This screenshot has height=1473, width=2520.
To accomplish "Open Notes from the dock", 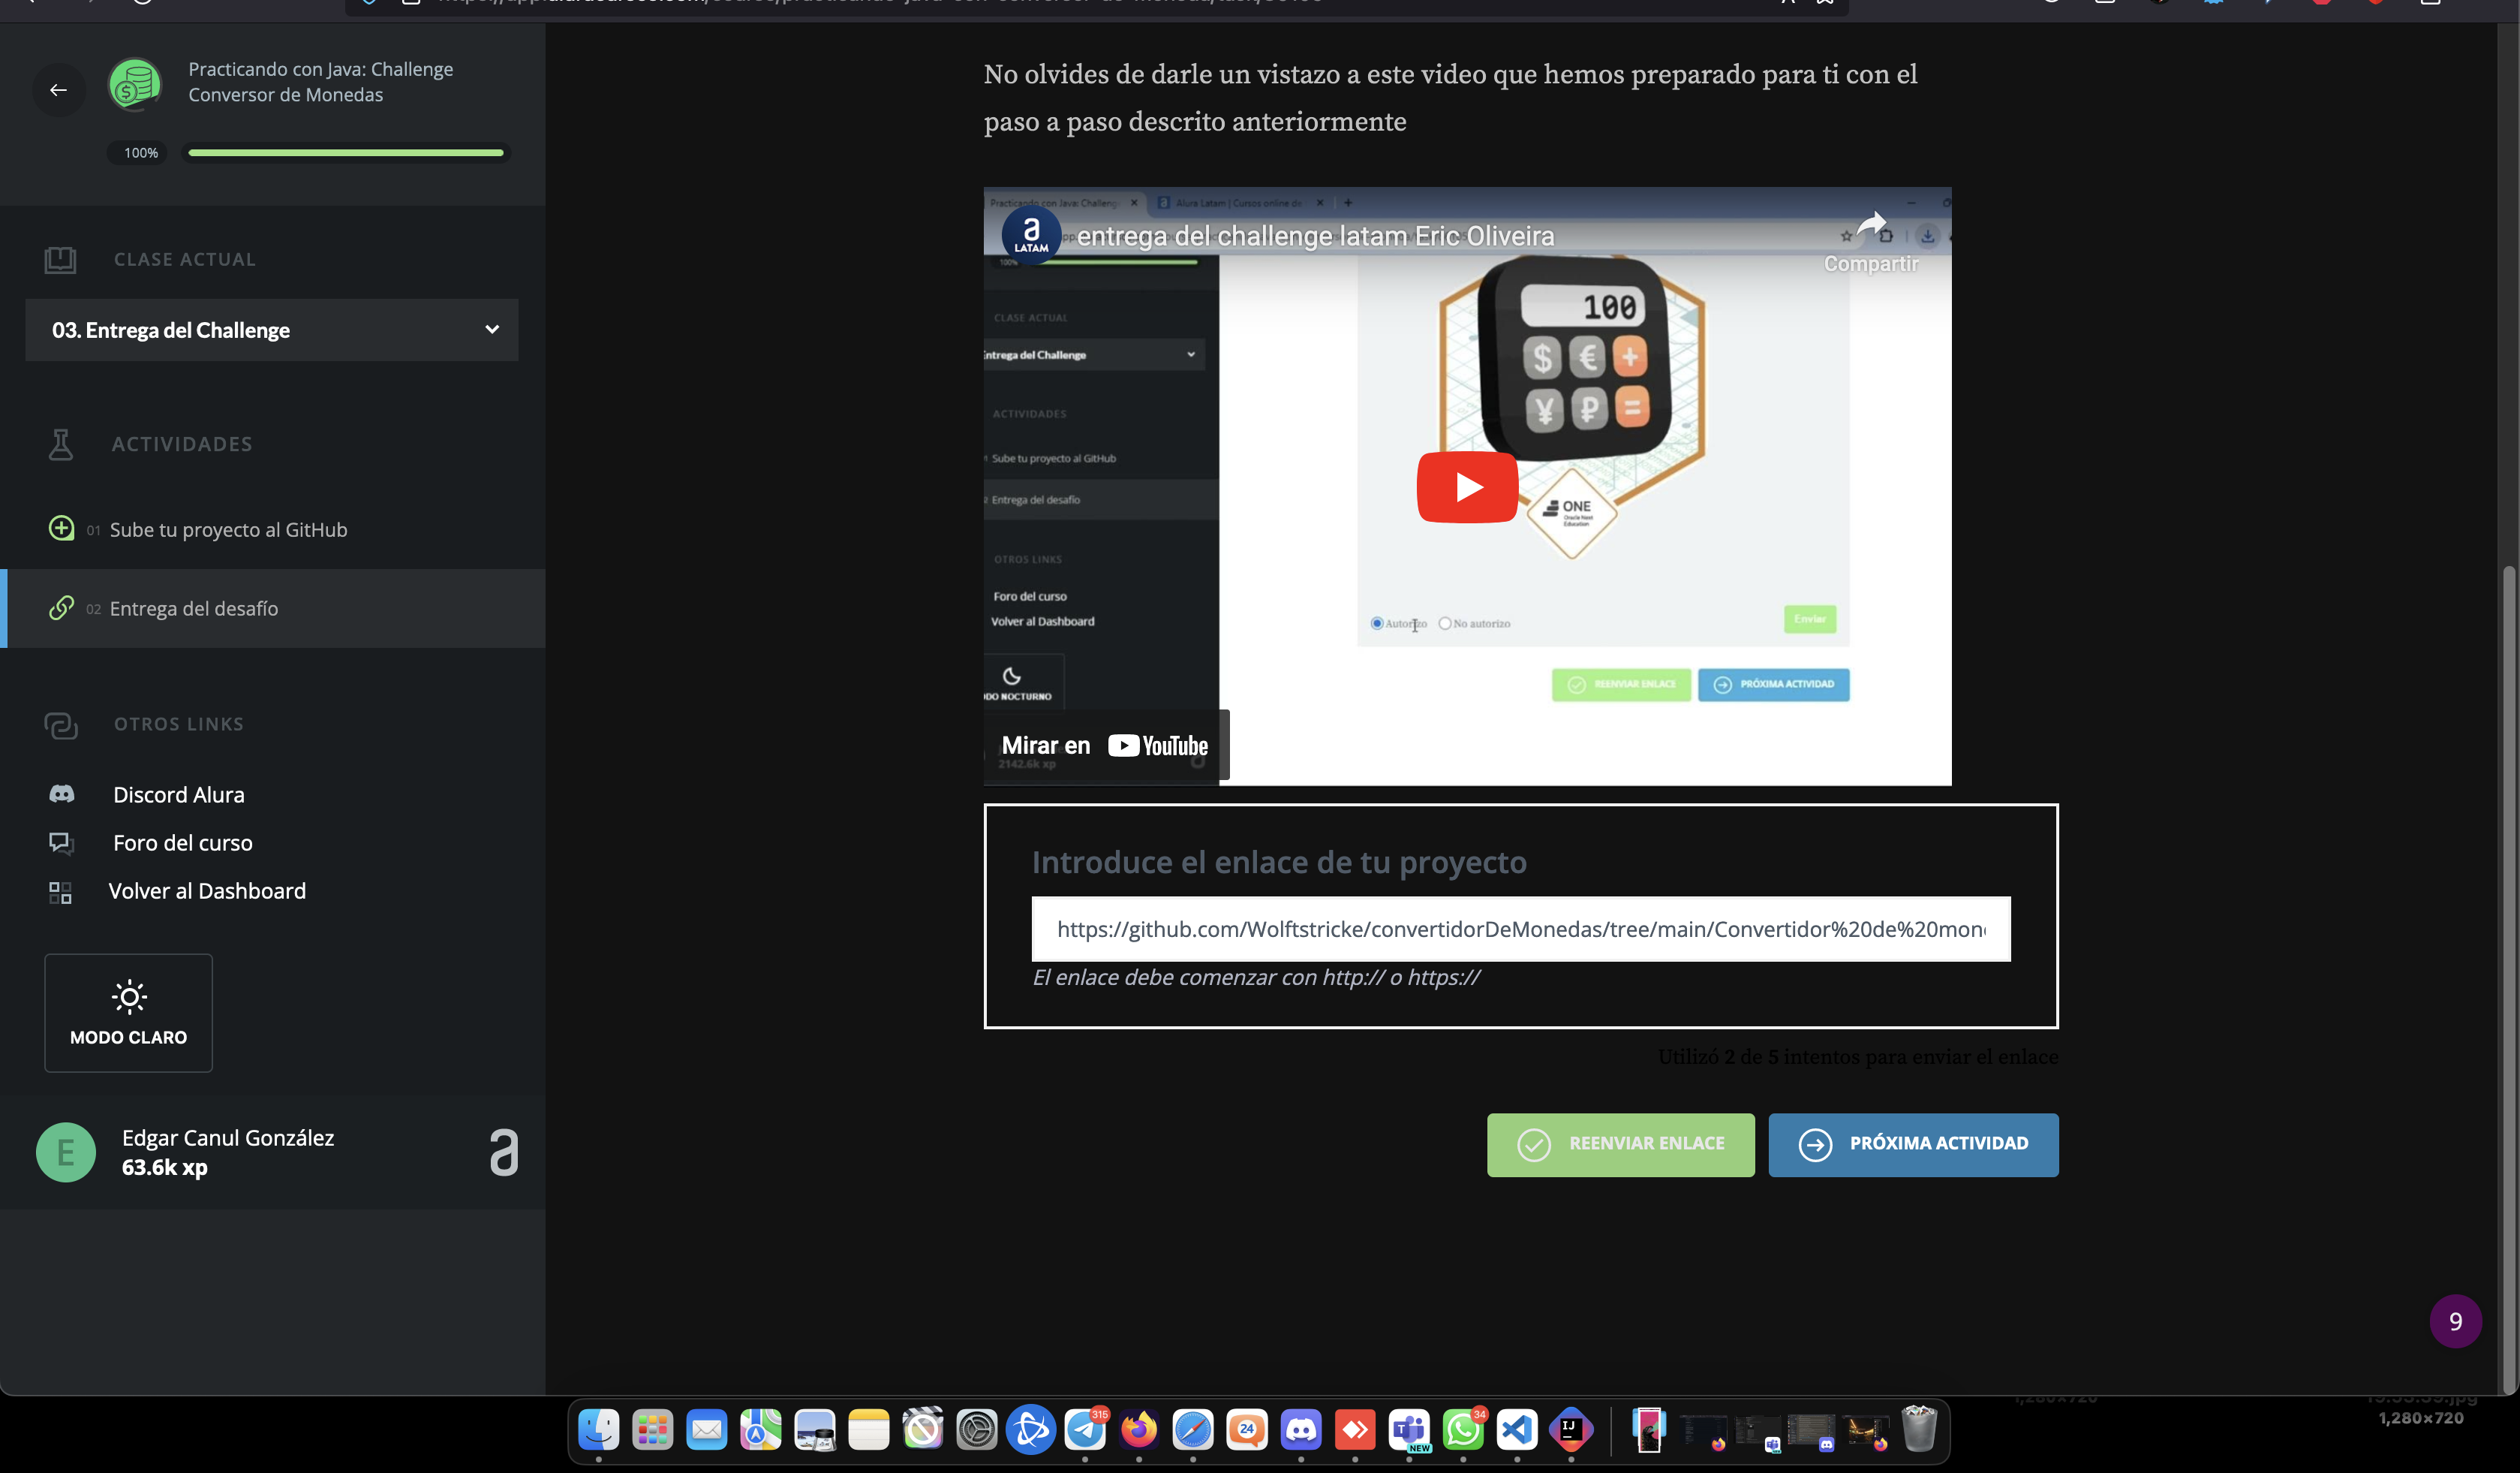I will pos(869,1429).
